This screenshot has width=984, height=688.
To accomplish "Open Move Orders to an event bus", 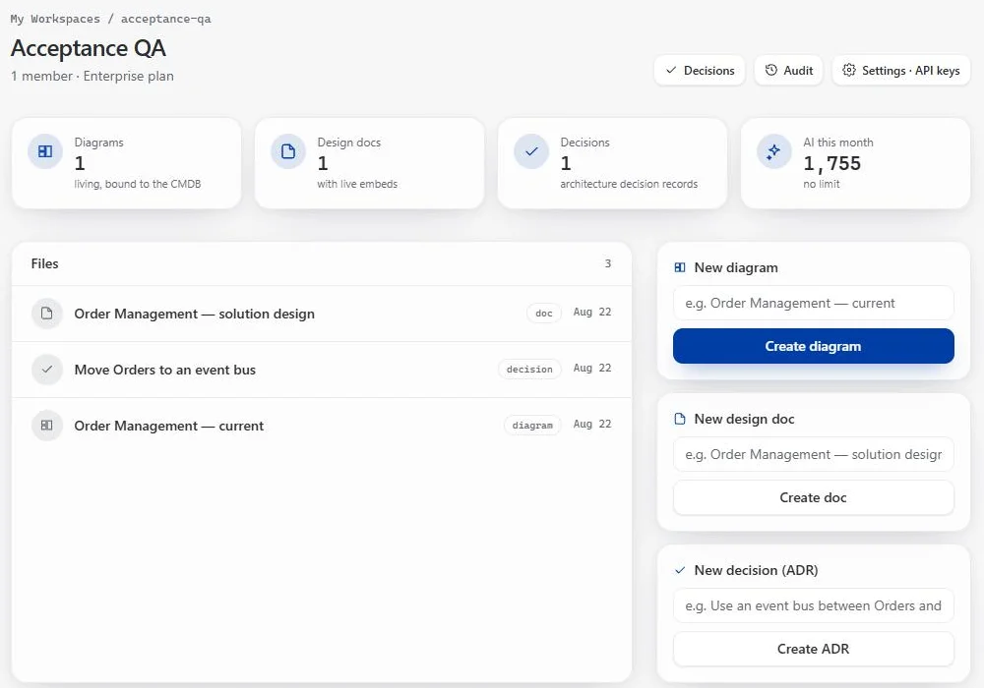I will [x=322, y=370].
